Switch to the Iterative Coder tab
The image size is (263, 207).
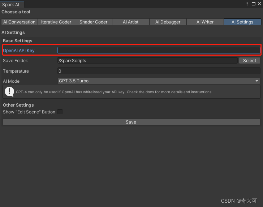point(56,22)
